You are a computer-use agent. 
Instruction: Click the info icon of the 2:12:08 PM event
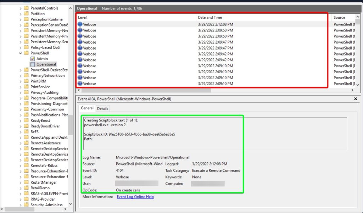coord(80,24)
